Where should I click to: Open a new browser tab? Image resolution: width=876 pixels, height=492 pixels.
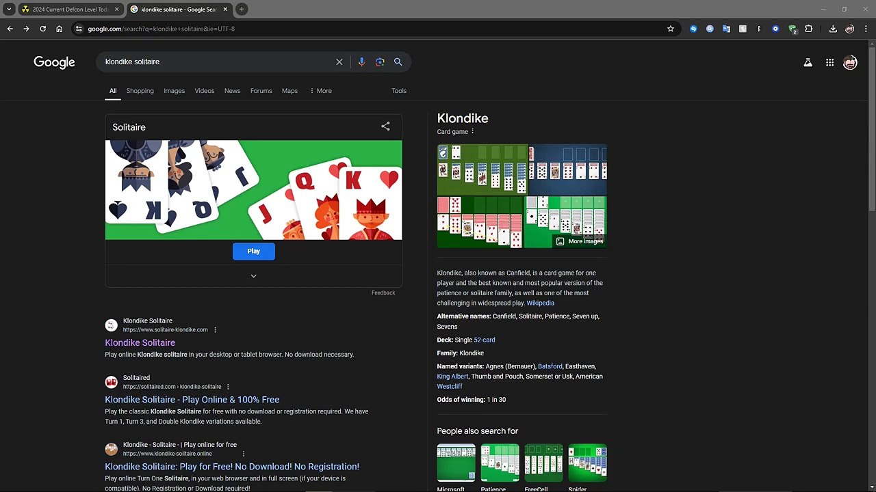[242, 10]
